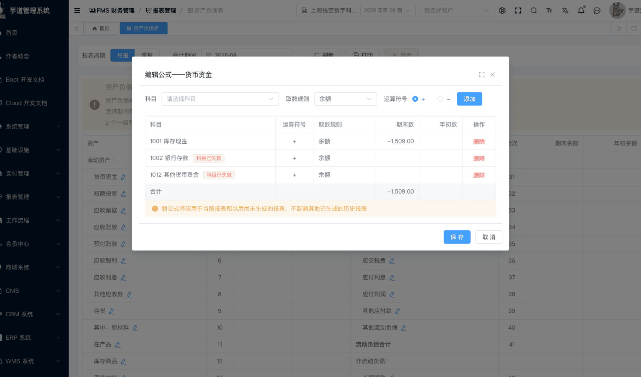Click the user avatar in header

click(617, 11)
